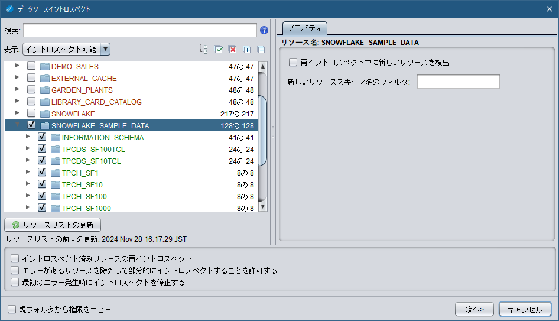The width and height of the screenshot is (559, 321).
Task: Expand the LIBRARY_CARD_CATALOG tree node
Action: pyautogui.click(x=17, y=101)
